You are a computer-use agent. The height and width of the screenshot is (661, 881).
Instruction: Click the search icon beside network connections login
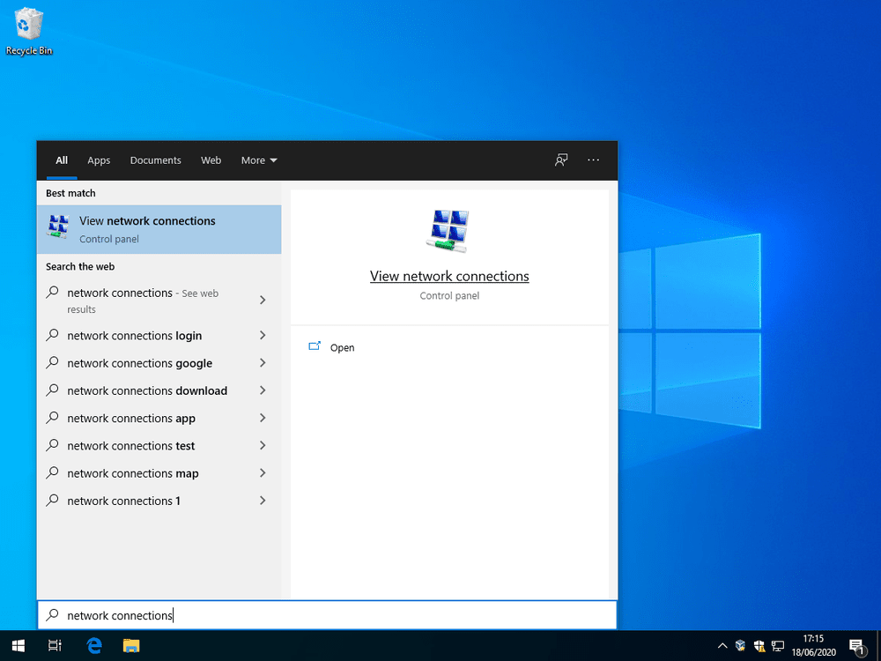(52, 335)
